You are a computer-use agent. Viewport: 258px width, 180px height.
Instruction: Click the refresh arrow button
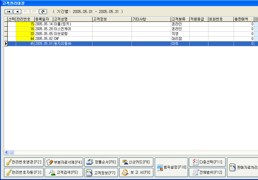43,12
